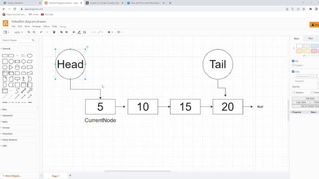Click the line color pencil icon
This screenshot has width=319, height=179.
79,32
